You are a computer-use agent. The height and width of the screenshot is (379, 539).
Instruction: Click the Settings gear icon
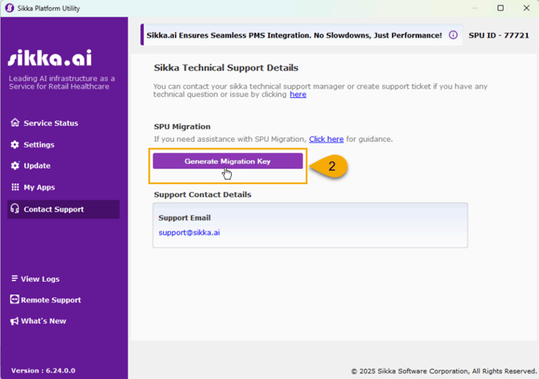(x=15, y=145)
